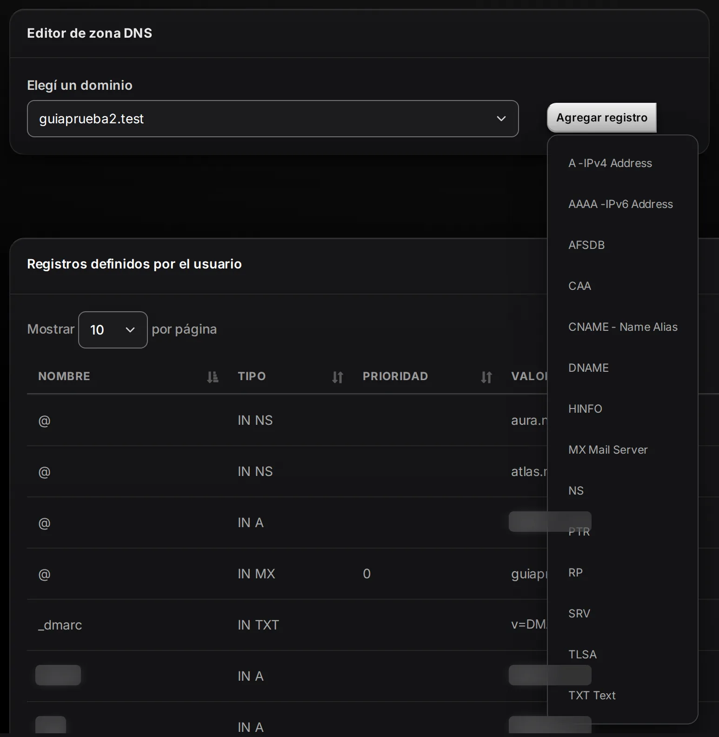
Task: Select RP record type
Action: tap(575, 573)
